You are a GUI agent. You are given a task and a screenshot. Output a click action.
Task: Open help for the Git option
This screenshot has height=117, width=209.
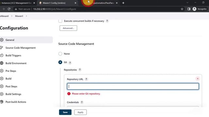[70, 63]
